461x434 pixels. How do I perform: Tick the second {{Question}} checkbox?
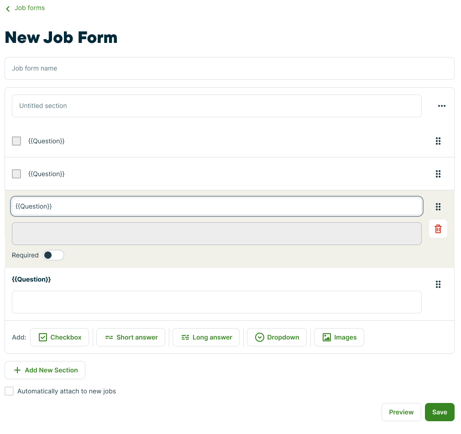pyautogui.click(x=16, y=174)
